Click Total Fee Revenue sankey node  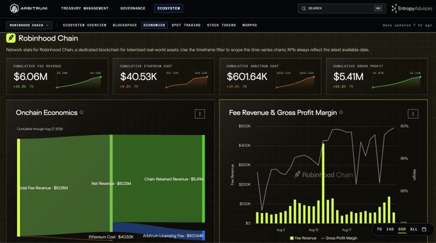click(x=19, y=188)
